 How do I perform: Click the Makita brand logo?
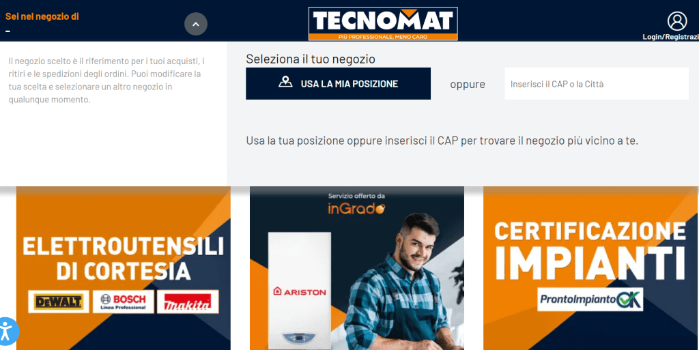tap(188, 302)
